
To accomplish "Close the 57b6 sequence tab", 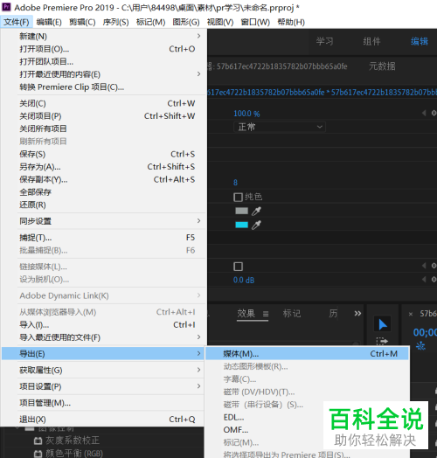I will [x=411, y=315].
